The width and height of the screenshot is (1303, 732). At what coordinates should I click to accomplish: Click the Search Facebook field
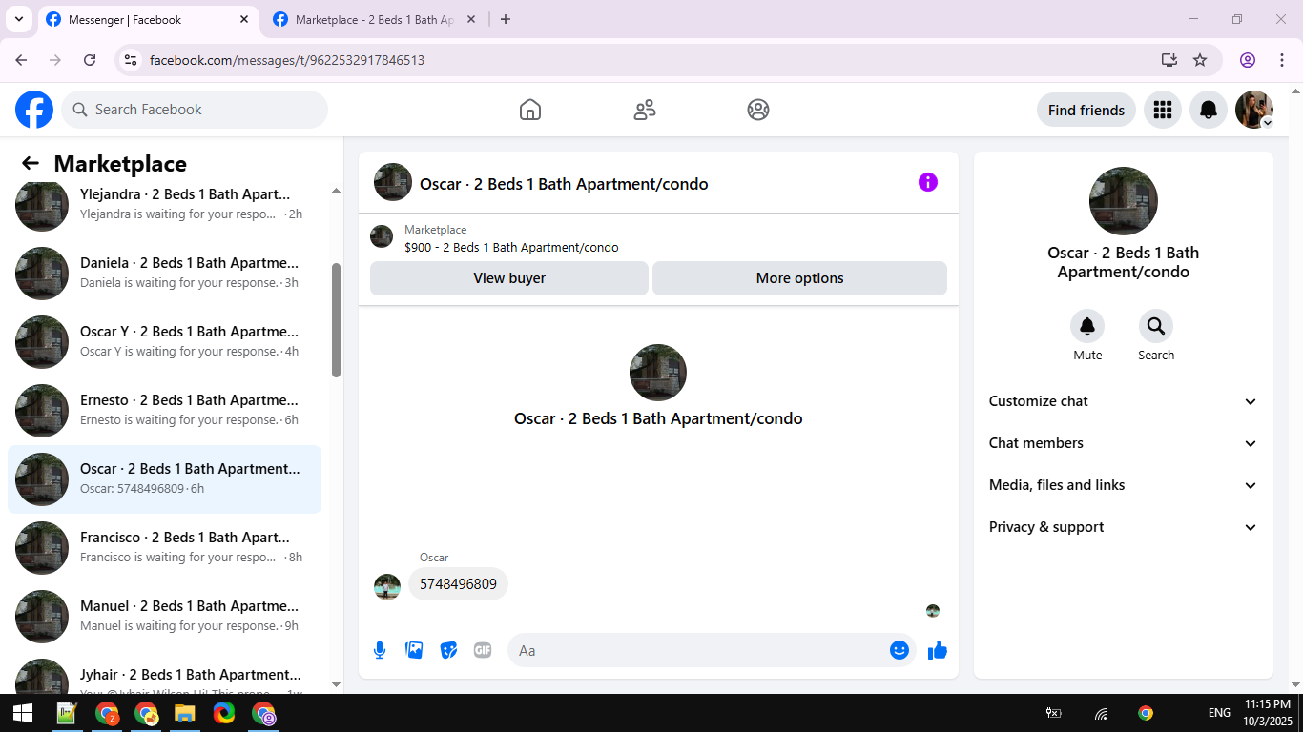195,110
